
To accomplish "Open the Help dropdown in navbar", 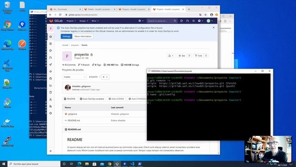I will tap(200, 21).
